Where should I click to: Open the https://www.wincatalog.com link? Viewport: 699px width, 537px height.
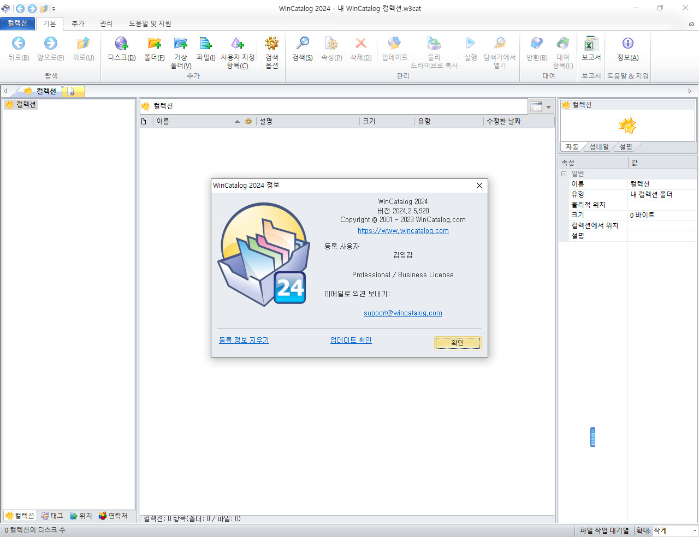click(403, 231)
